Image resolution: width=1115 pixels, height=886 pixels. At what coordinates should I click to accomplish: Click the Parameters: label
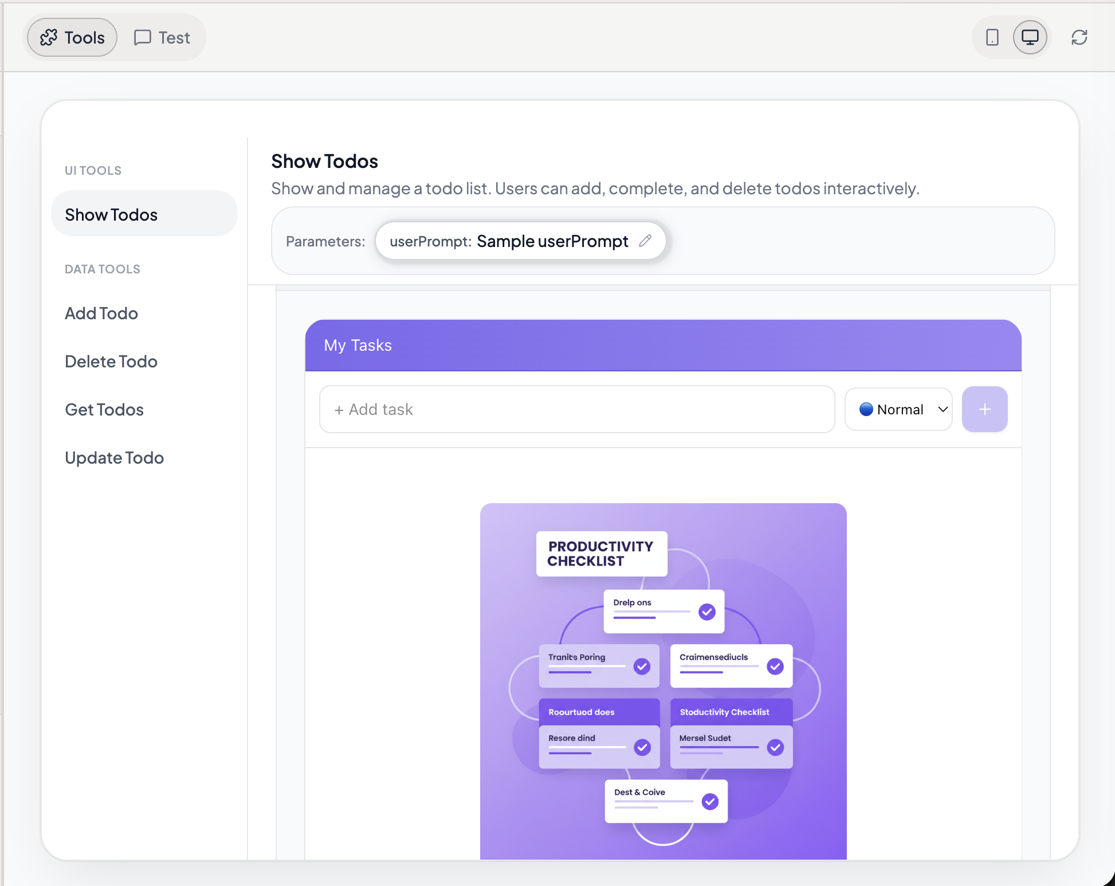tap(325, 241)
